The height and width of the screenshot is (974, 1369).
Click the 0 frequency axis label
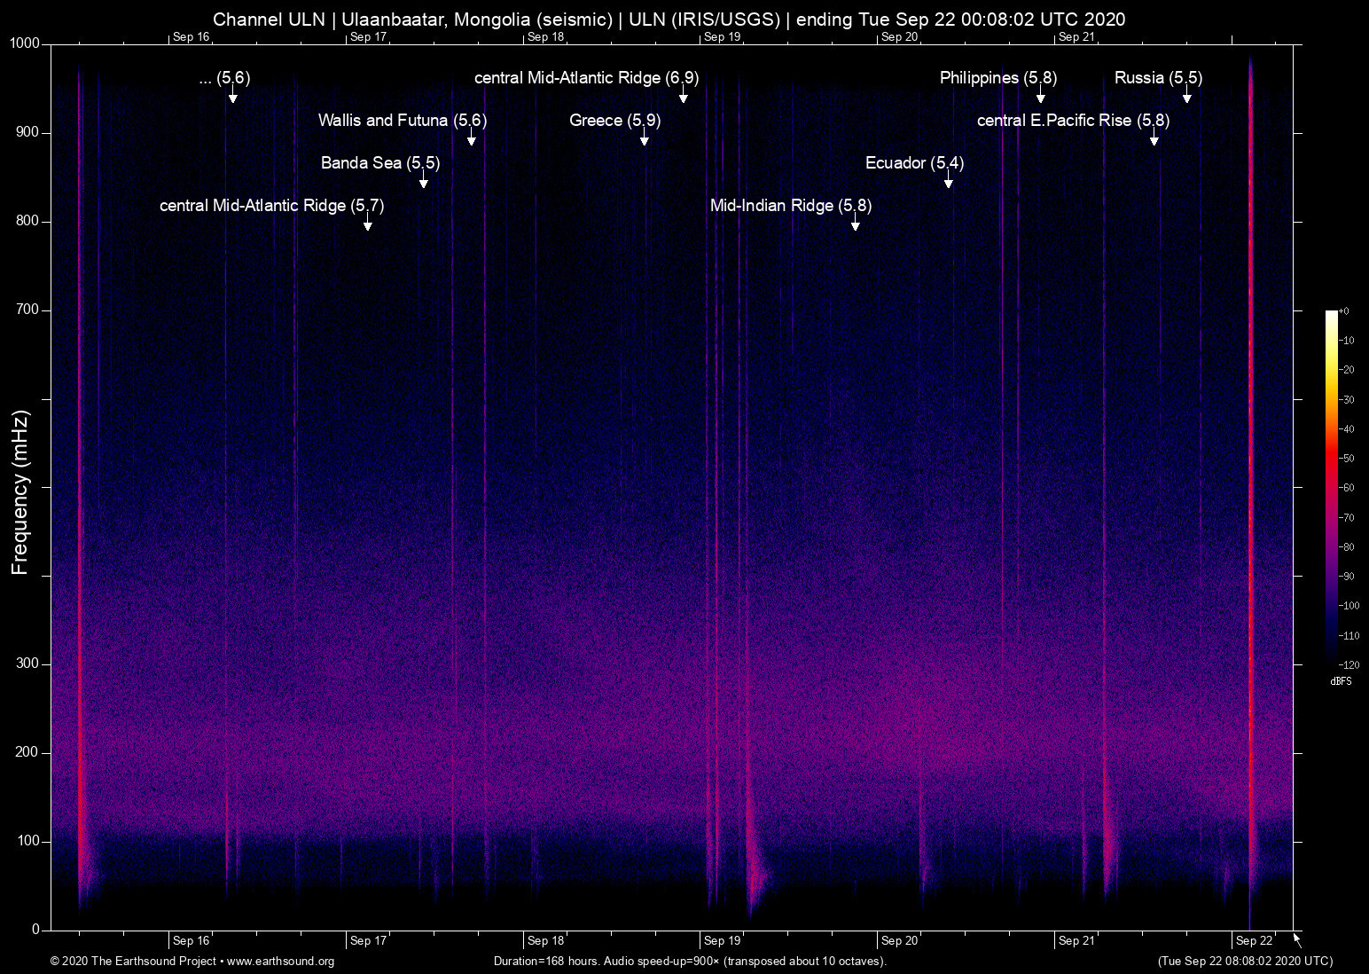coord(36,930)
